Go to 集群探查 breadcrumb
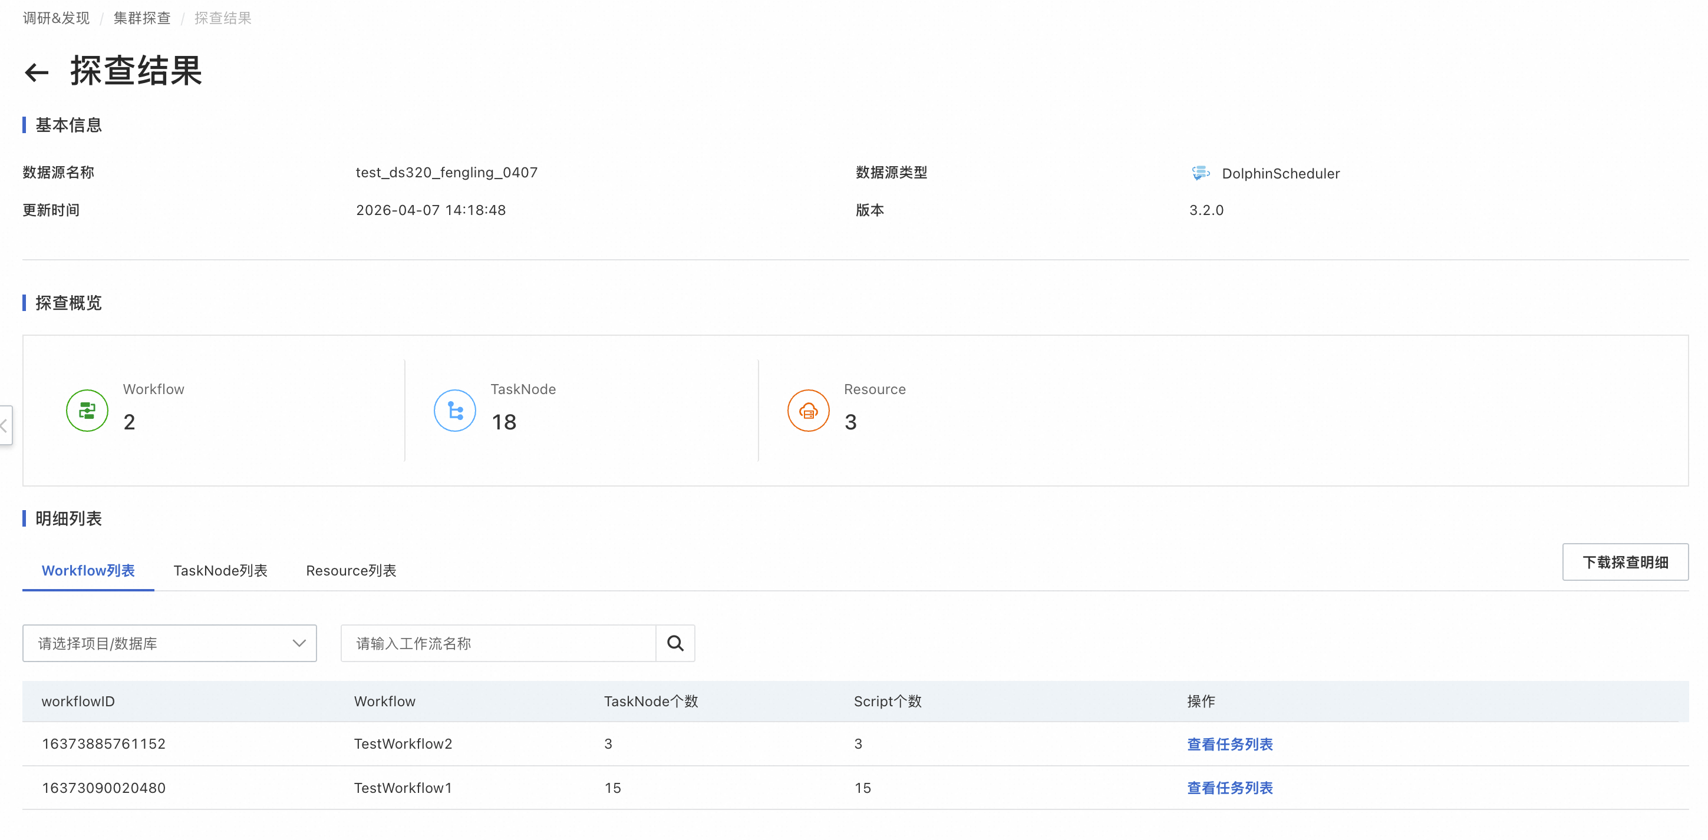 pos(142,18)
